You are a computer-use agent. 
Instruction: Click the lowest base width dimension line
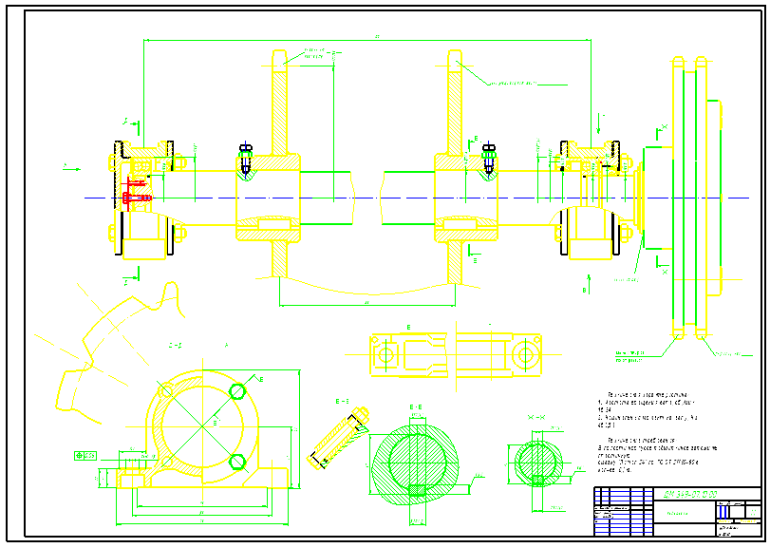click(x=202, y=523)
